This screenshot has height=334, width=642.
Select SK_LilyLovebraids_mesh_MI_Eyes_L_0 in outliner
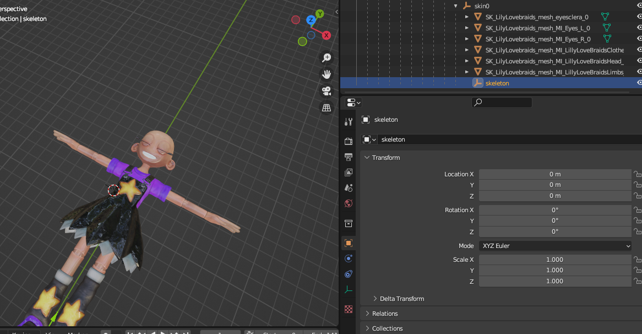(x=537, y=28)
